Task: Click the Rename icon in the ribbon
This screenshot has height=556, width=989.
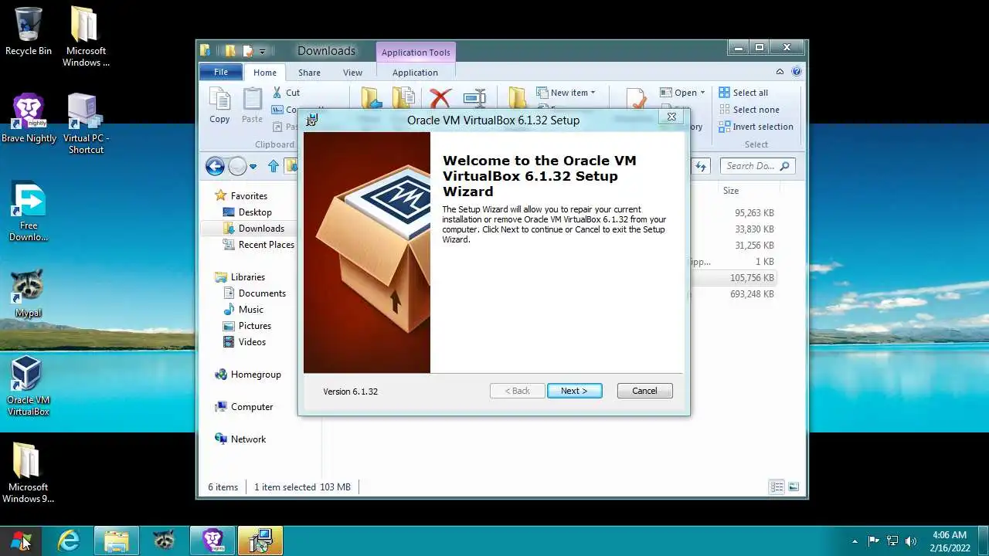Action: click(474, 99)
